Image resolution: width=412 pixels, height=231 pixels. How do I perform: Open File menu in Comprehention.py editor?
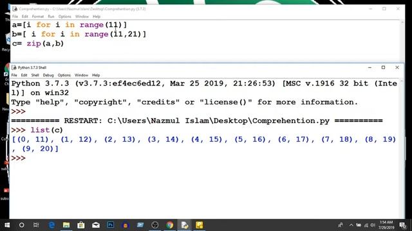coord(15,17)
